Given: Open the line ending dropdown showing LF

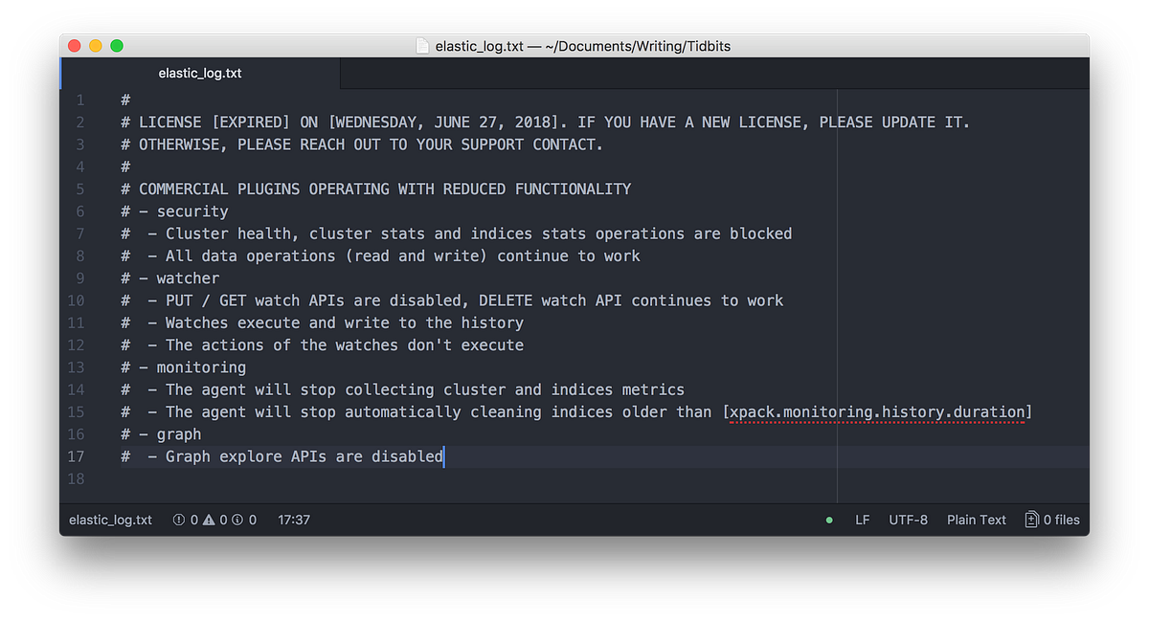Looking at the screenshot, I should (x=862, y=520).
